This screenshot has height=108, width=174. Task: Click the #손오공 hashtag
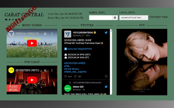click(68, 69)
